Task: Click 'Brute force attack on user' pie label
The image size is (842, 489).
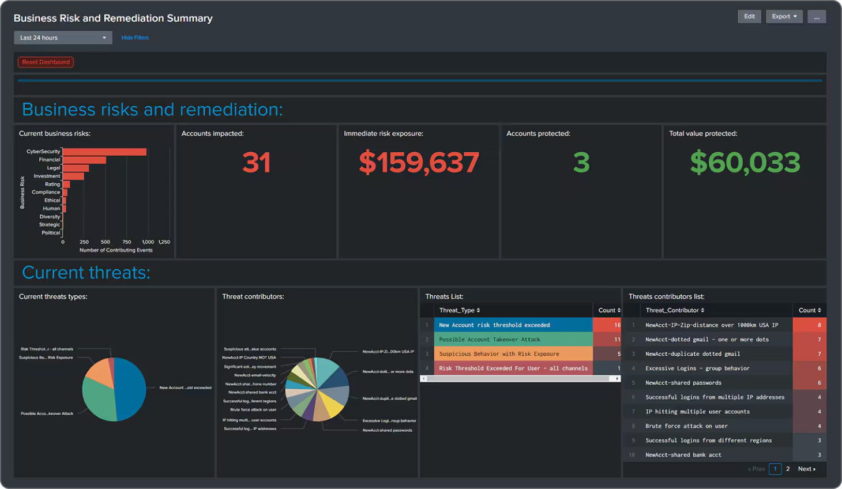Action: coord(253,409)
